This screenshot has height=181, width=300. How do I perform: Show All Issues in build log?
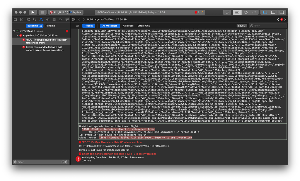coord(128,26)
